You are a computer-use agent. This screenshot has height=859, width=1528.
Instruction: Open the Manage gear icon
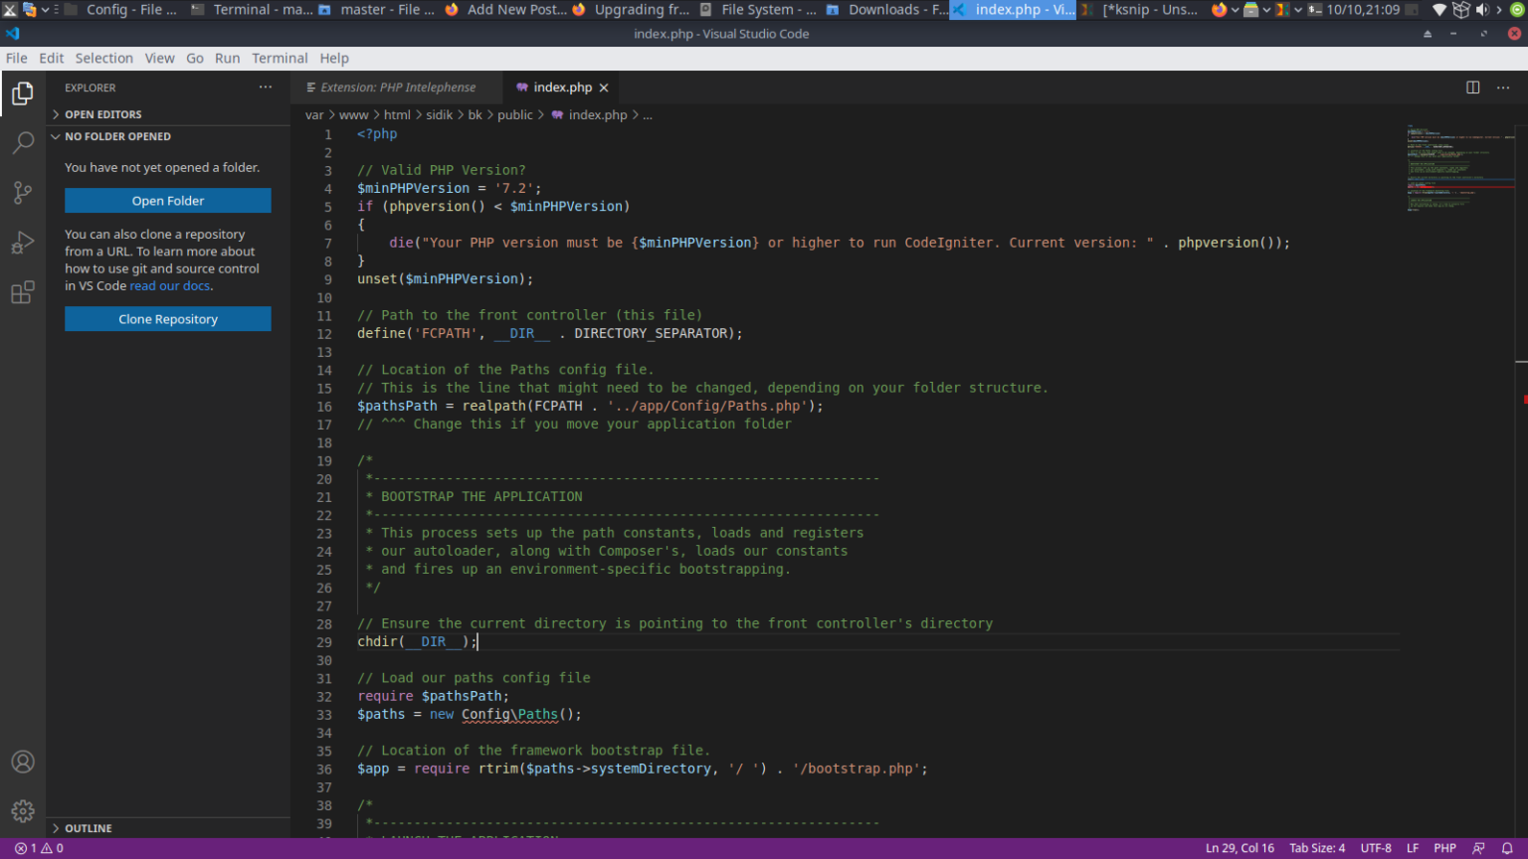22,810
